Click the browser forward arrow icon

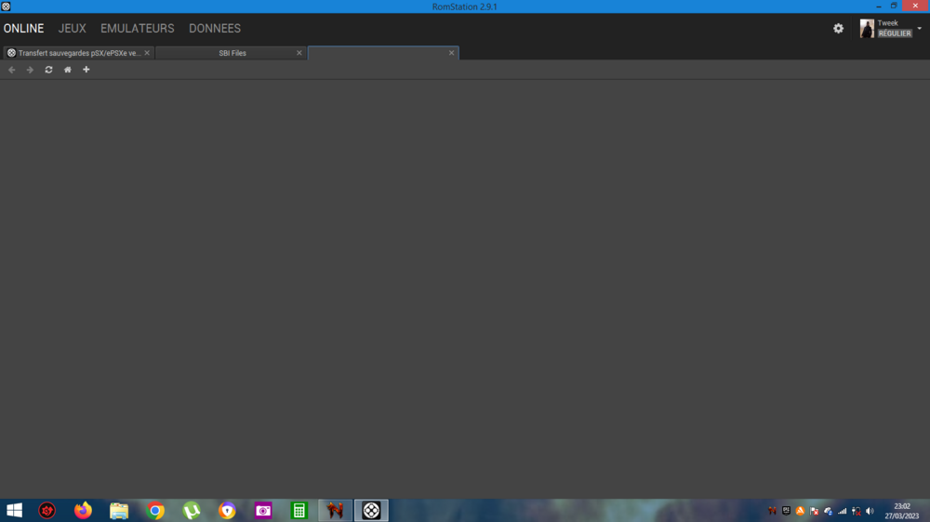point(30,70)
